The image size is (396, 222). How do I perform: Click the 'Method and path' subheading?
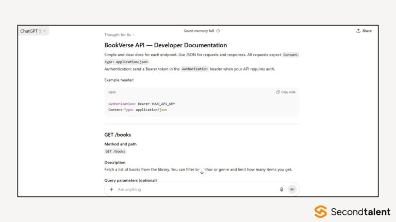(x=120, y=144)
